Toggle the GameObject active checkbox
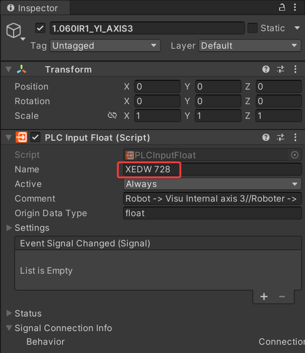The image size is (305, 353). tap(41, 28)
